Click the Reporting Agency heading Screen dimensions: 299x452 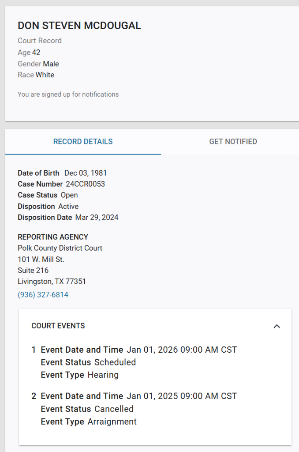[53, 237]
